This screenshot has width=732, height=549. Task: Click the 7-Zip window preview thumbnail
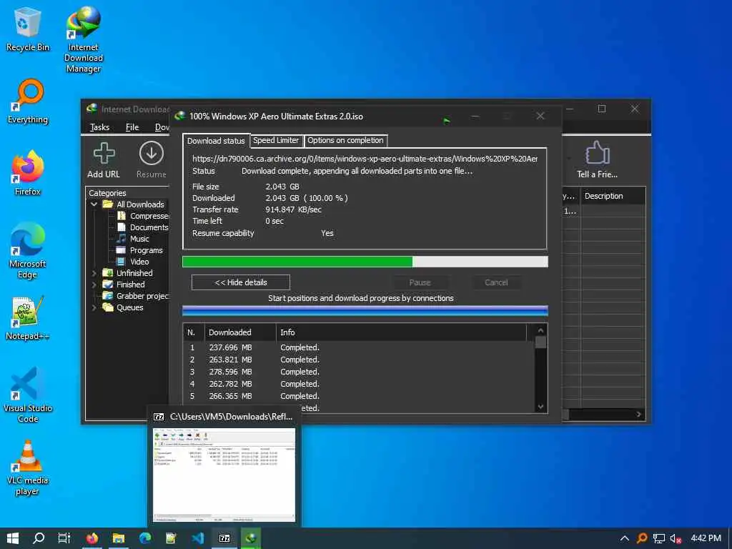pos(224,475)
